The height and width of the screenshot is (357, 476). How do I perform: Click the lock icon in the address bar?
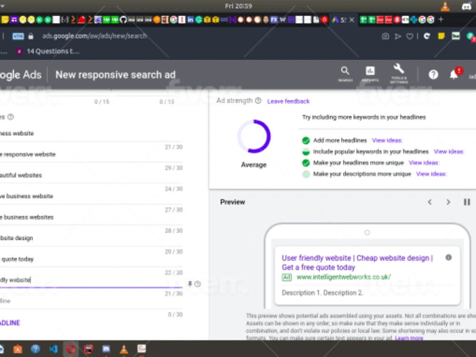(x=30, y=36)
